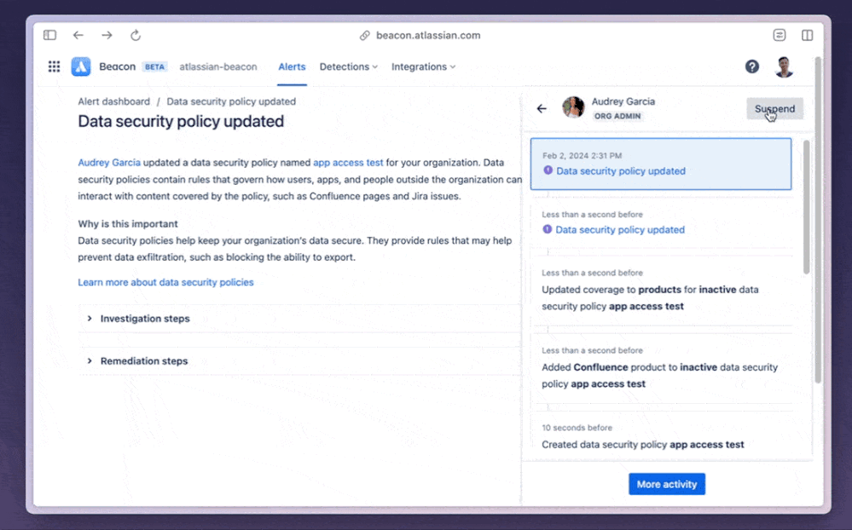The height and width of the screenshot is (530, 852).
Task: Click the 10 seconds before timestamp
Action: pyautogui.click(x=577, y=428)
